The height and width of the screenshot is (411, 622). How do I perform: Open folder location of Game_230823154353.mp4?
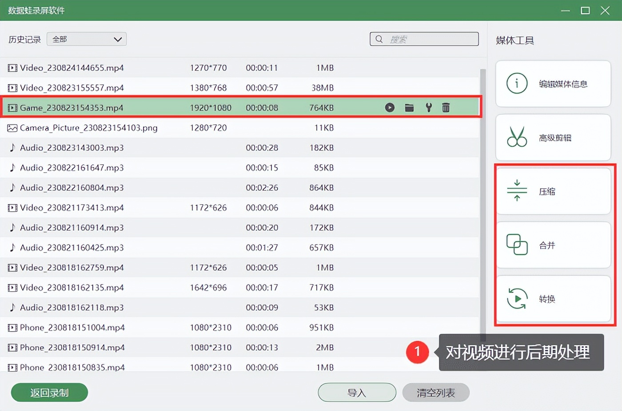409,107
